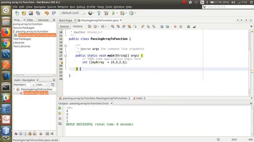Click the New Project toolbar icon
This screenshot has height=142, width=254.
click(24, 13)
